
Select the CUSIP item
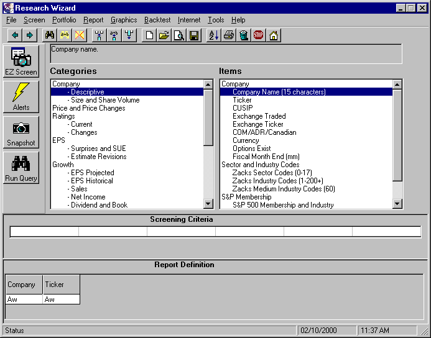(306, 108)
